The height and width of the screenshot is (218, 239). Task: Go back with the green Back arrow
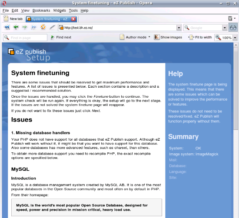[x=16, y=27]
